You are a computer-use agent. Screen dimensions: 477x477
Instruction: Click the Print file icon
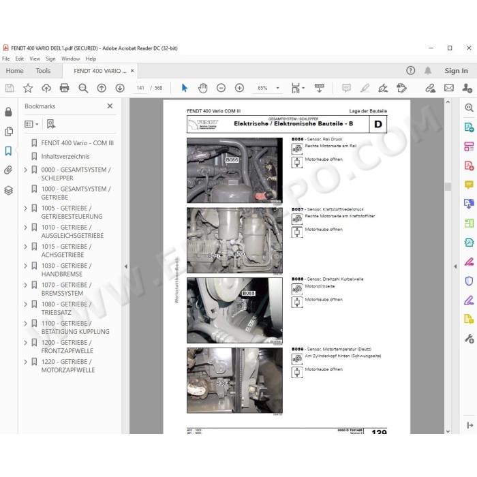click(64, 88)
